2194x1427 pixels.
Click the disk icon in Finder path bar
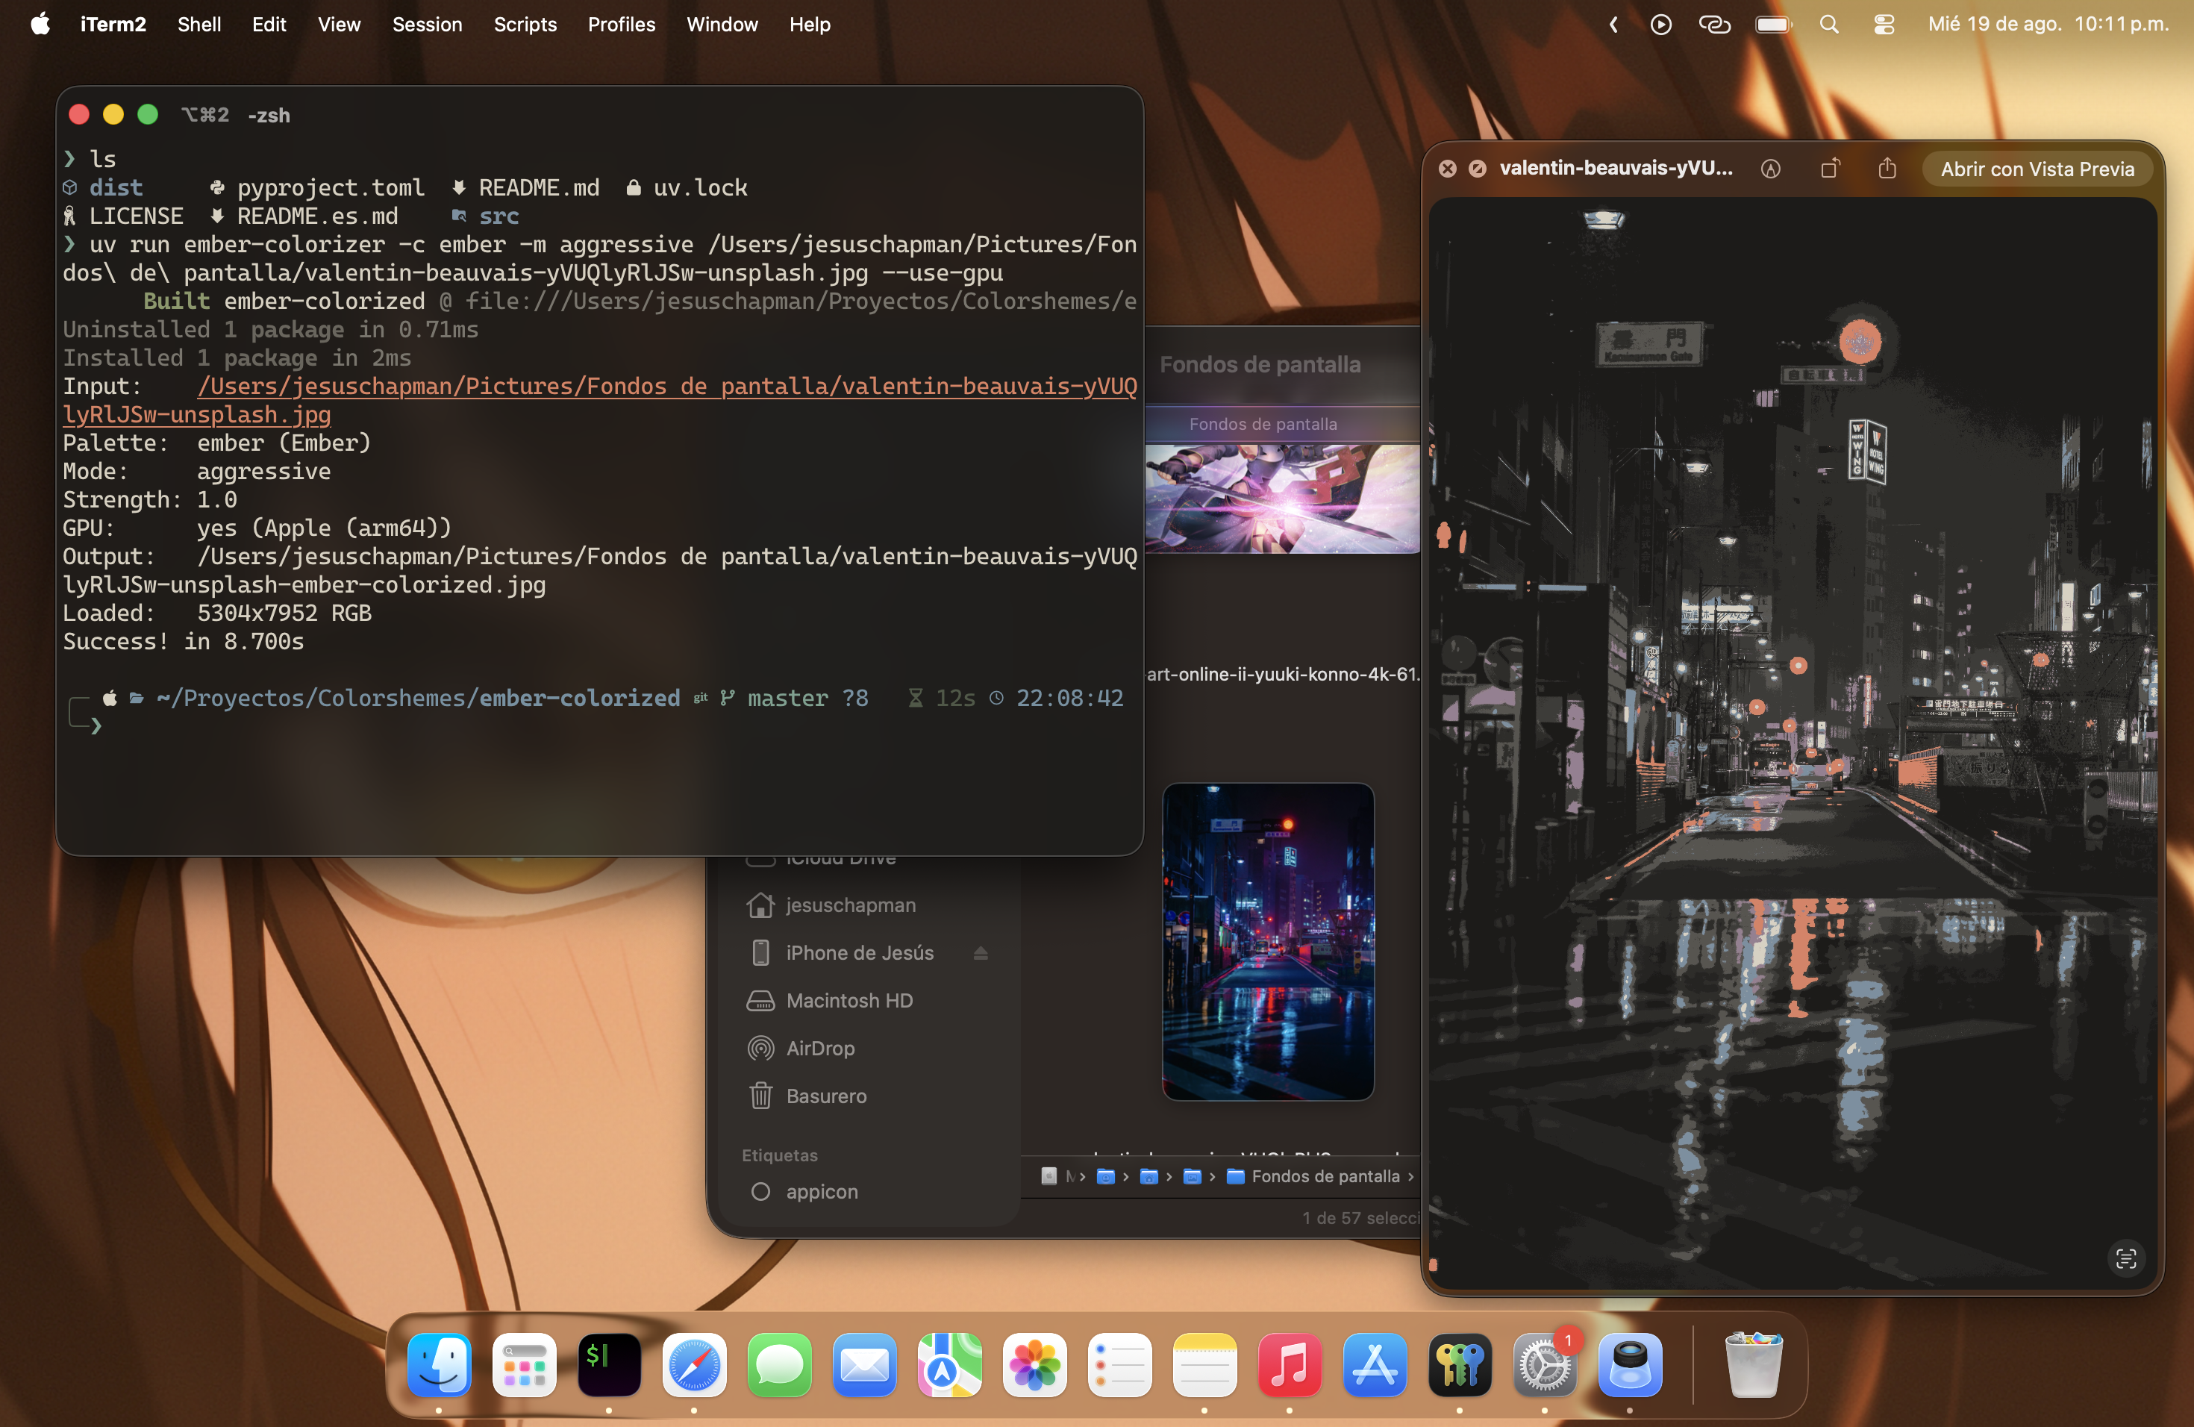click(x=1049, y=1176)
